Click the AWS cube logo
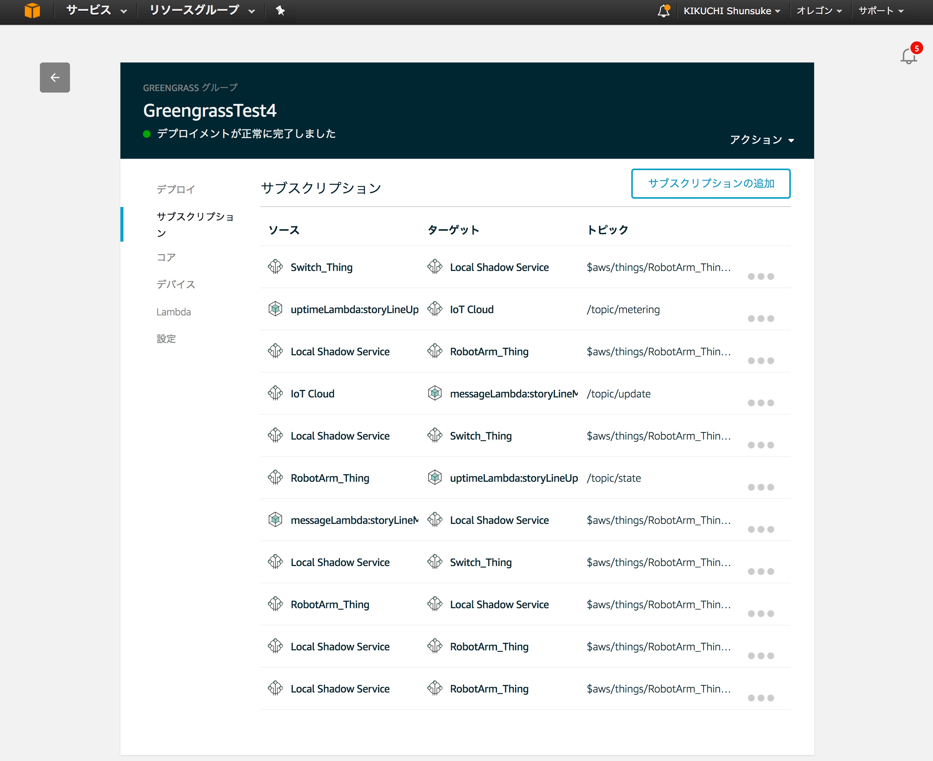 [x=32, y=11]
